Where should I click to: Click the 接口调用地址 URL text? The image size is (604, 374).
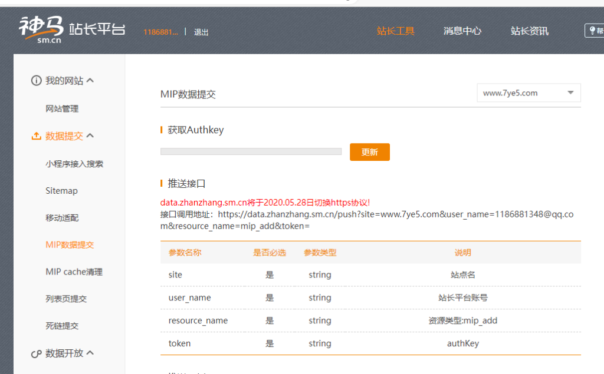coord(367,220)
